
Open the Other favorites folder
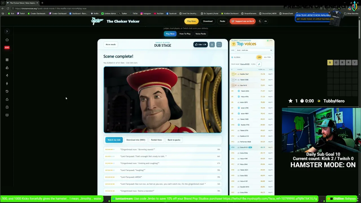(351, 14)
